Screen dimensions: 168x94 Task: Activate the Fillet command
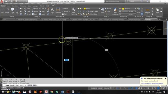(x=42, y=11)
